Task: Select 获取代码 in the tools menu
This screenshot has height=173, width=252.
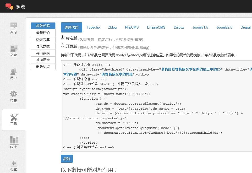Action: (43, 26)
